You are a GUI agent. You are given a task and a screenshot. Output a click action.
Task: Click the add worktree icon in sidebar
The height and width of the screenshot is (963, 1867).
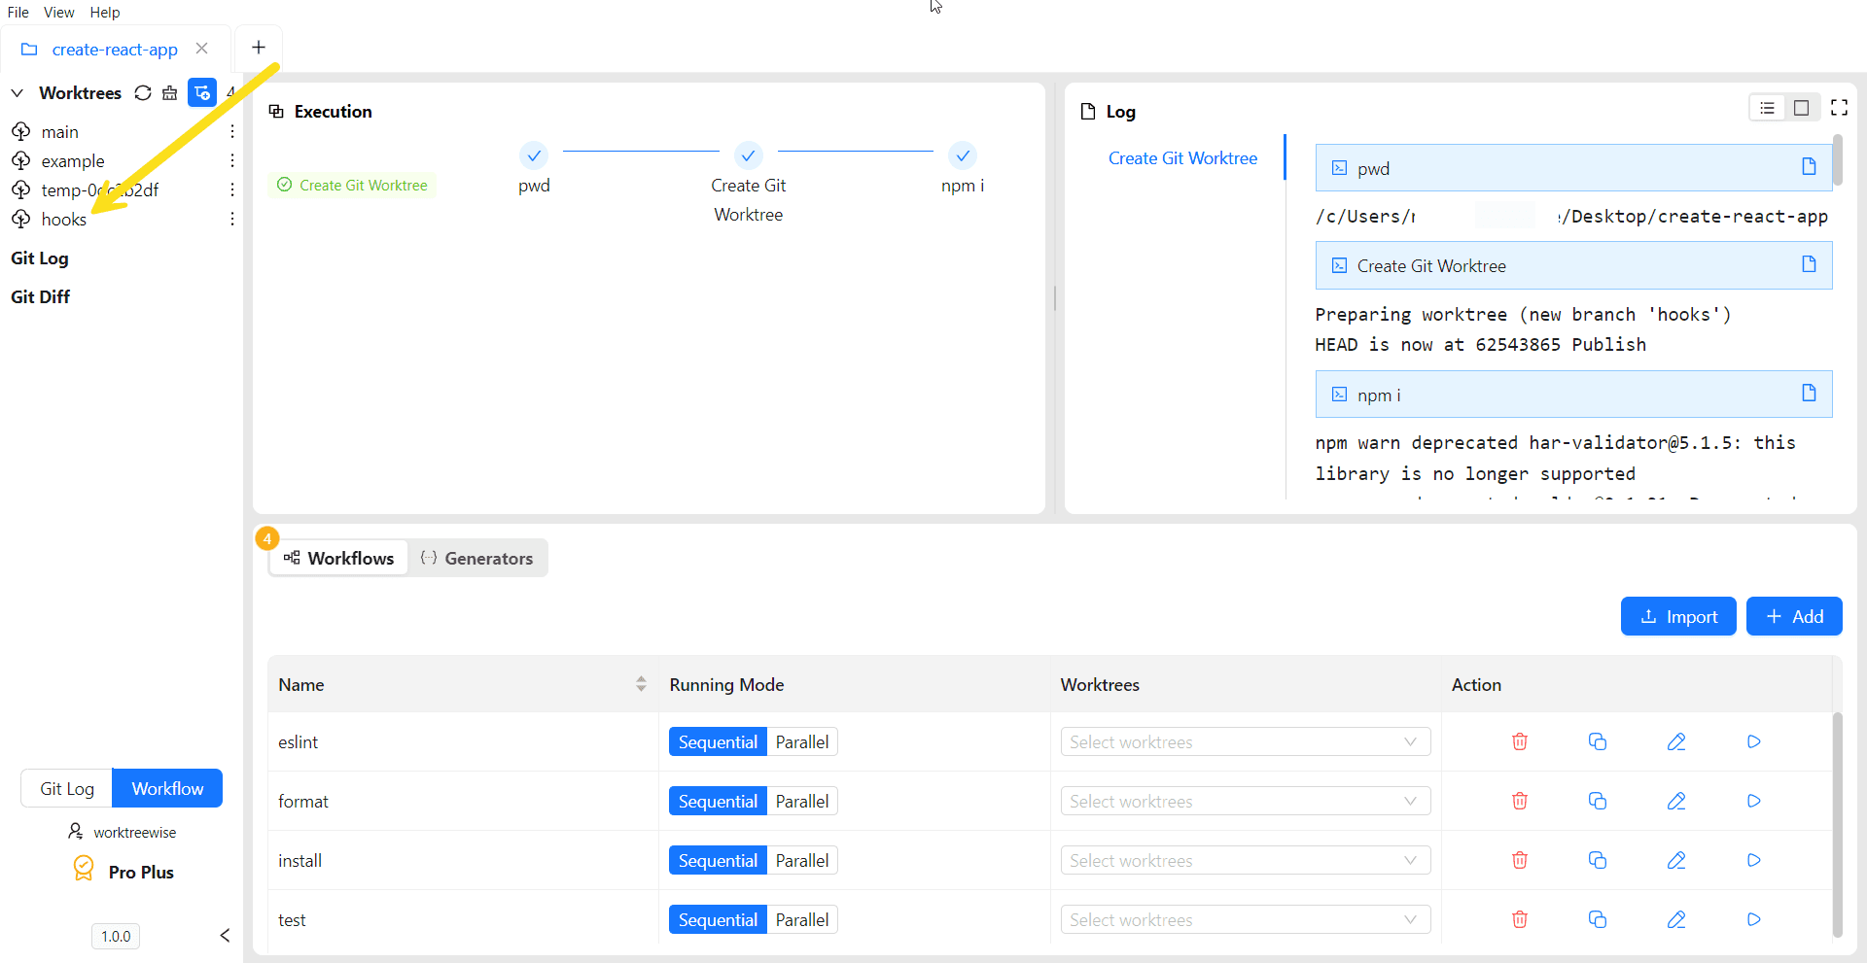tap(202, 93)
